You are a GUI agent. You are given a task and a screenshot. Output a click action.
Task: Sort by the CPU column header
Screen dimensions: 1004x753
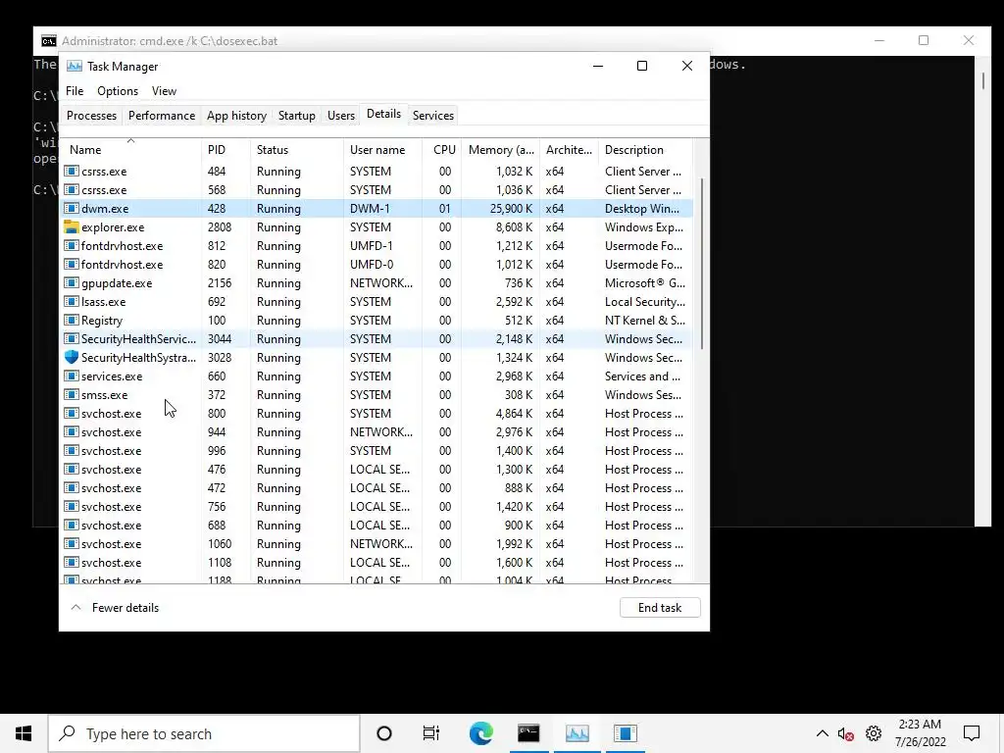[x=442, y=150]
